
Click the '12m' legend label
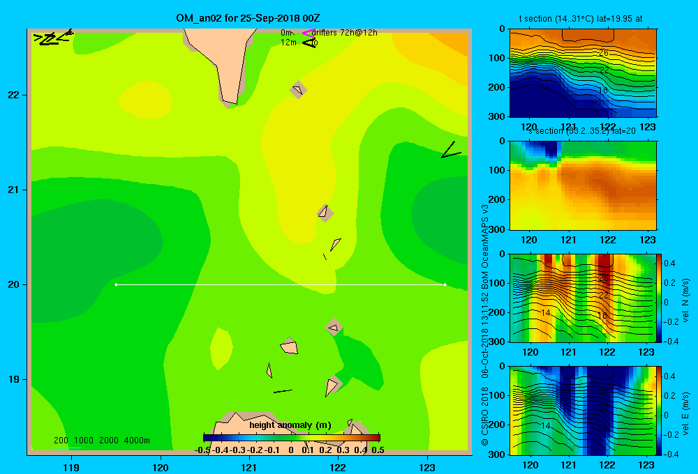288,43
